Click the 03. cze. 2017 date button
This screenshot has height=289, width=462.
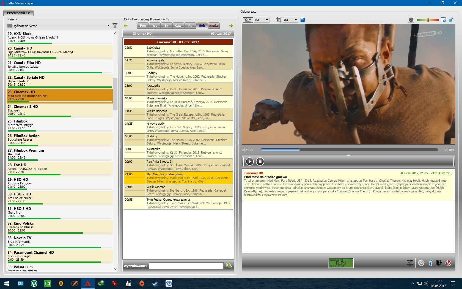tap(221, 34)
